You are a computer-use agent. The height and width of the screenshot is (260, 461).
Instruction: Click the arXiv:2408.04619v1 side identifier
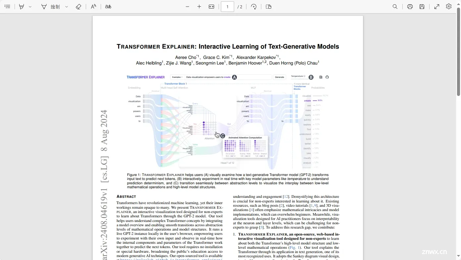[104, 225]
